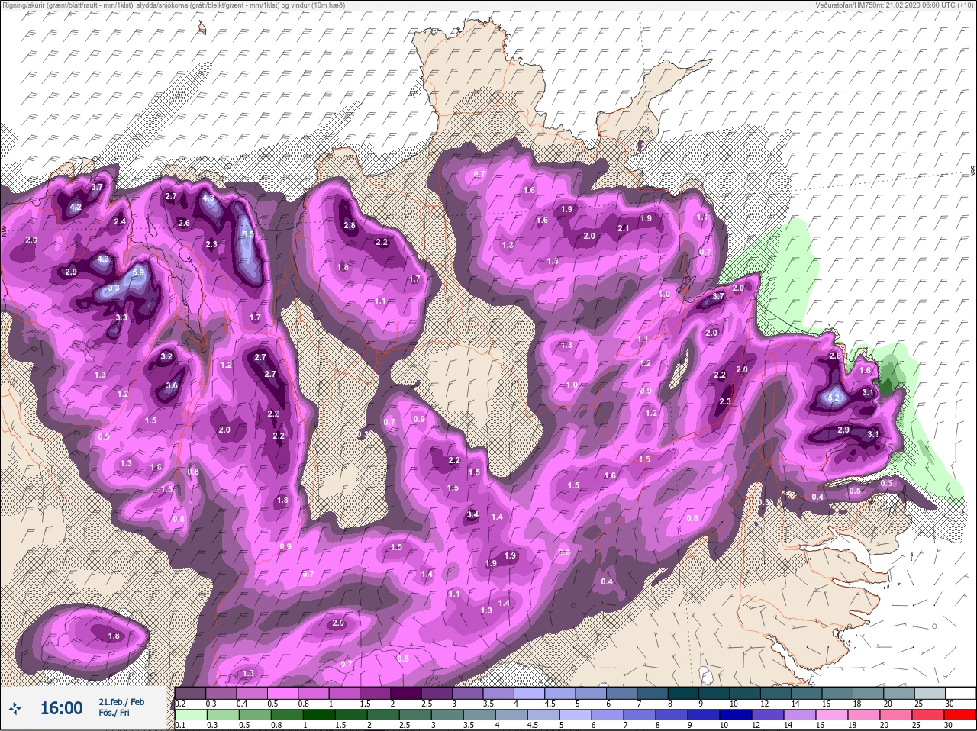Click the weekday text Fös./ Fri
This screenshot has height=731, width=977.
pos(115,713)
